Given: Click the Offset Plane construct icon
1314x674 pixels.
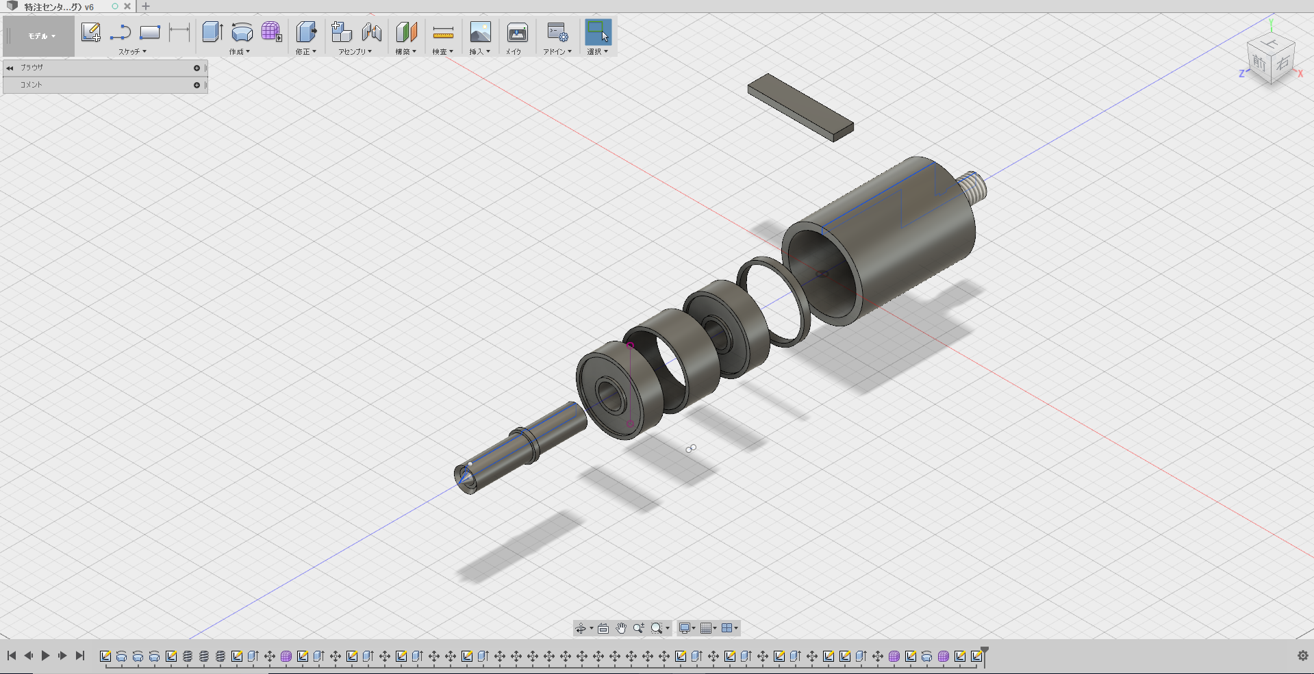Looking at the screenshot, I should tap(406, 32).
